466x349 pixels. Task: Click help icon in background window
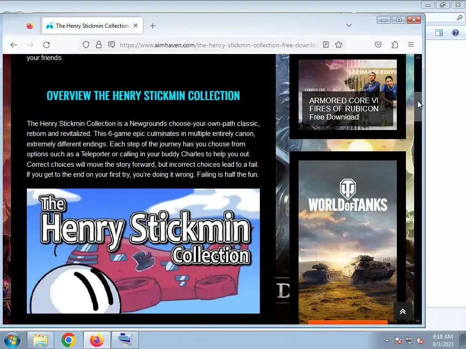tap(455, 33)
